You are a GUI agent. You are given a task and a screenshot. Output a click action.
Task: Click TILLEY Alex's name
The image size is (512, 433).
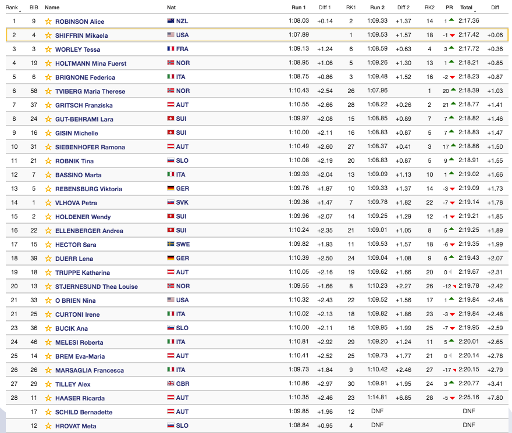pos(73,384)
